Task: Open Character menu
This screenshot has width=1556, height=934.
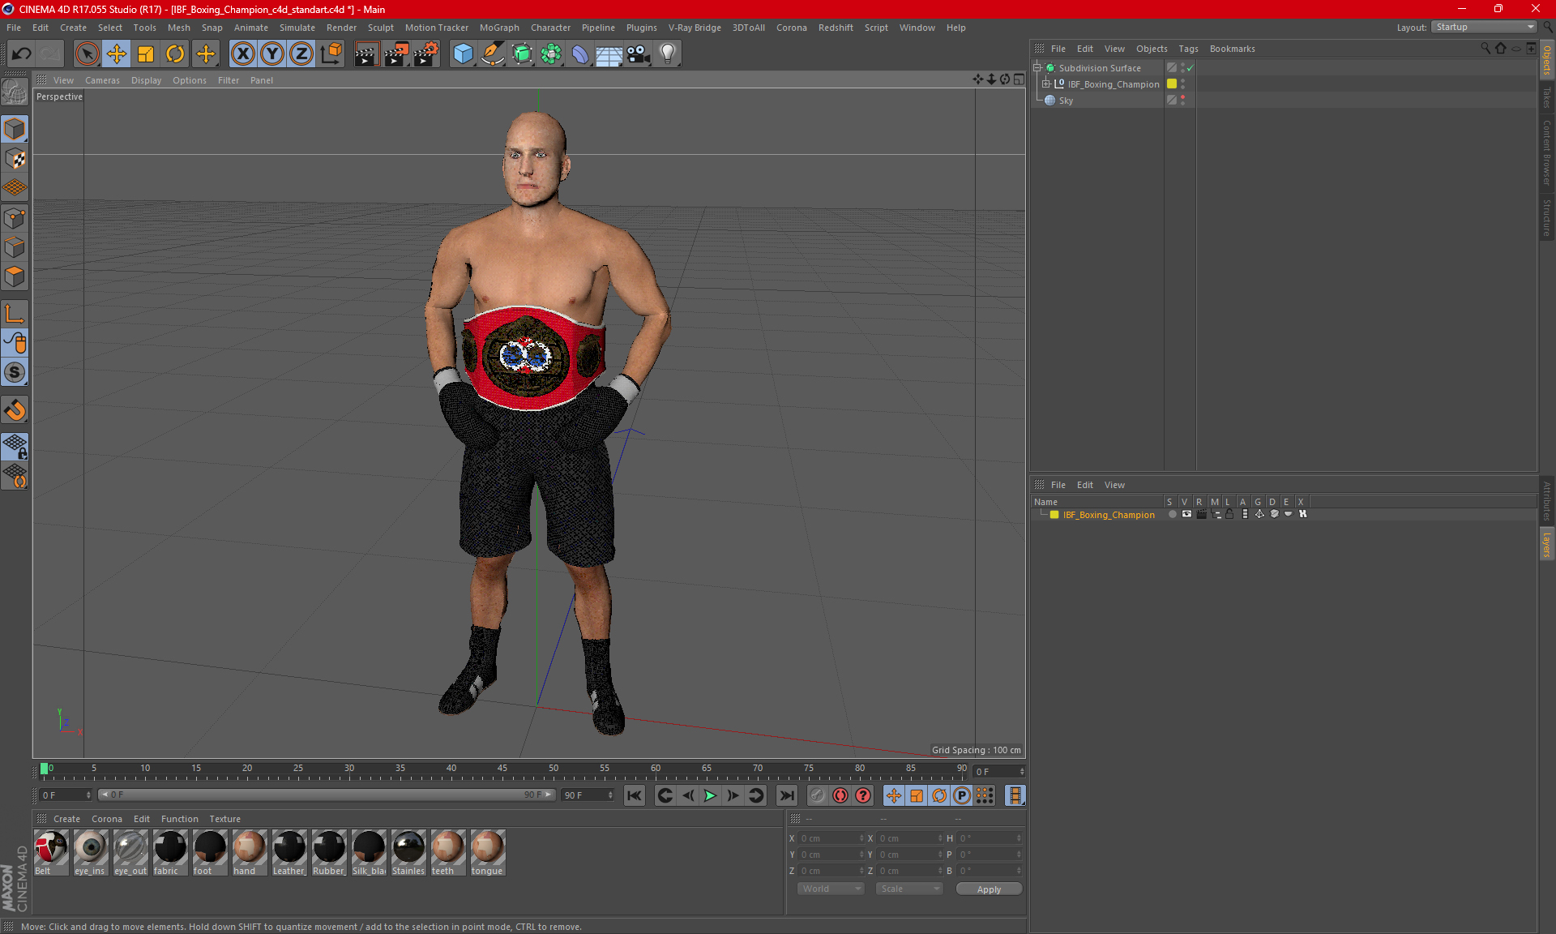Action: pyautogui.click(x=550, y=28)
